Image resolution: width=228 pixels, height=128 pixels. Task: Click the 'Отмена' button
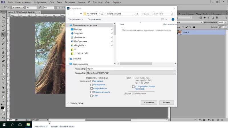pyautogui.click(x=166, y=102)
